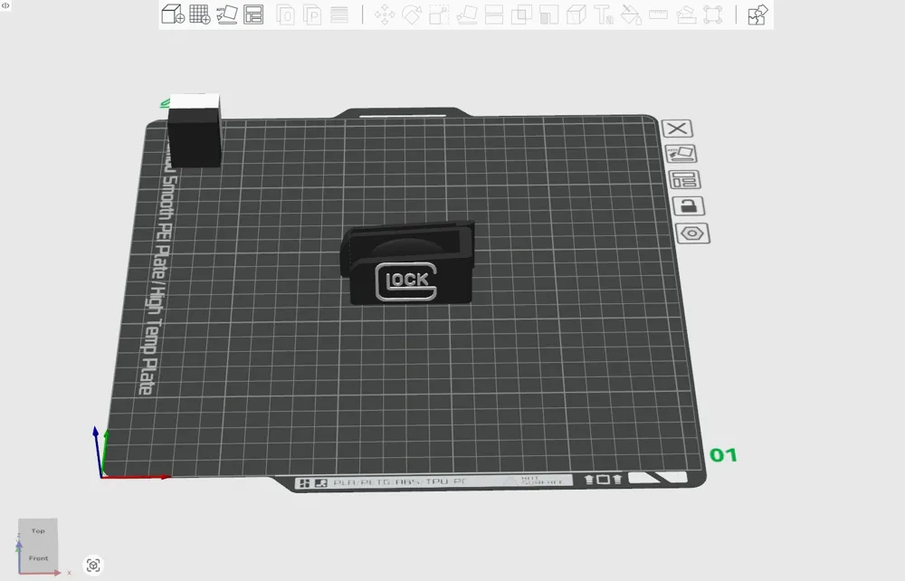This screenshot has width=905, height=581.
Task: Click the Split to parts icon
Action: (312, 14)
